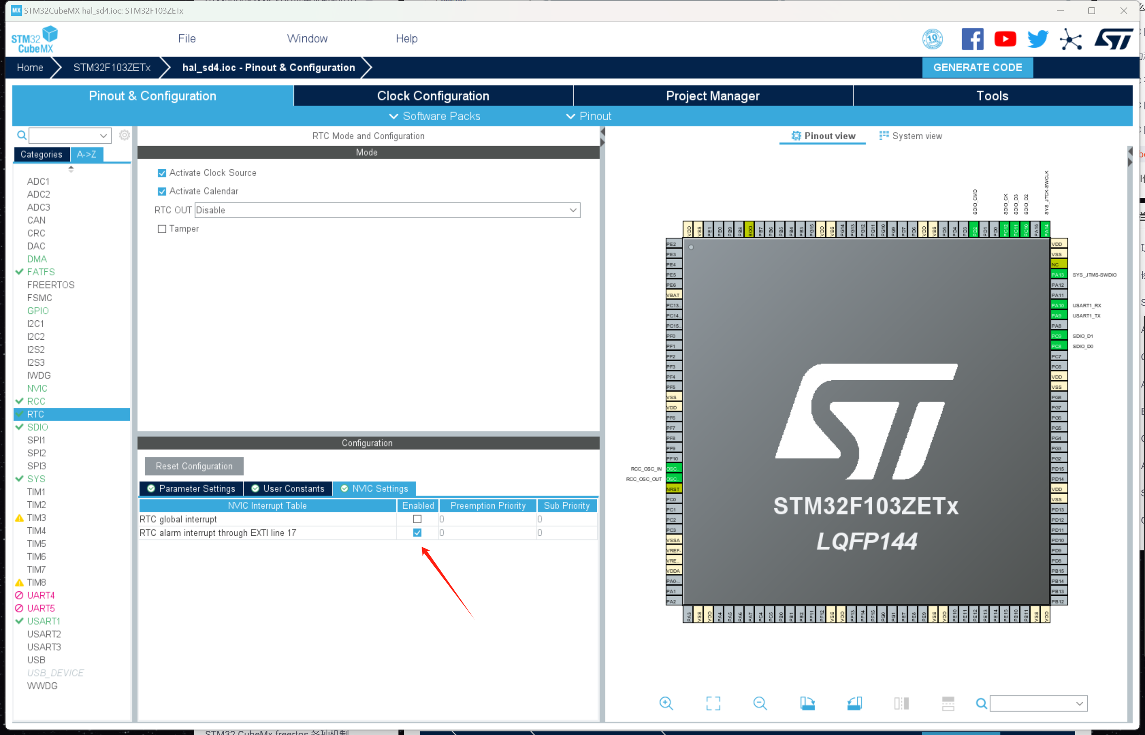1145x735 pixels.
Task: Open the ST community network icon
Action: (1071, 39)
